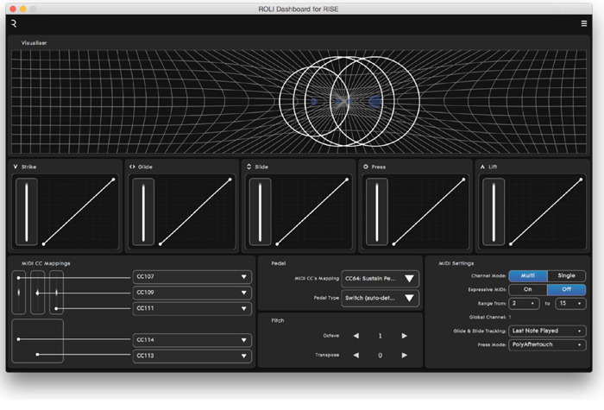
Task: Set Channel Mode to Multi
Action: tap(528, 275)
